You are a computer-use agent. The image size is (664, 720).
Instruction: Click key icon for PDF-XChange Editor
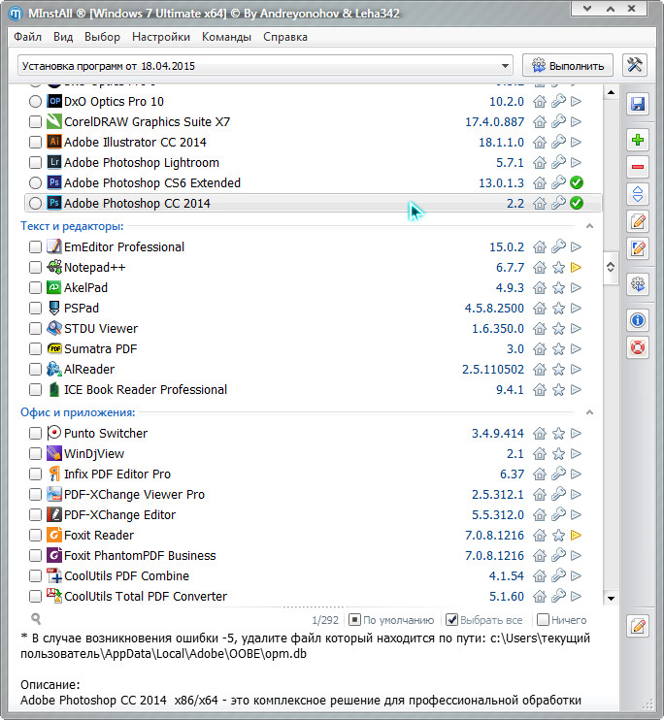558,514
